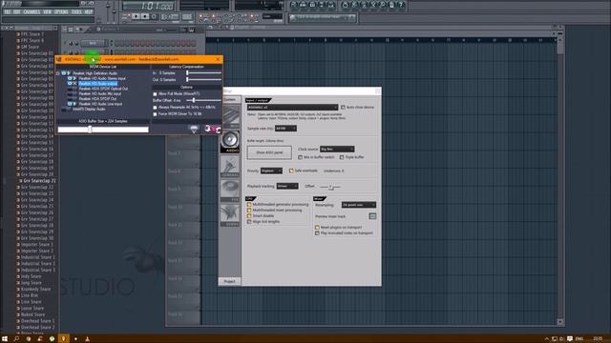Click the parachute load-defaults icon in ASIO4ALL
This screenshot has height=343, width=611.
pos(194,130)
